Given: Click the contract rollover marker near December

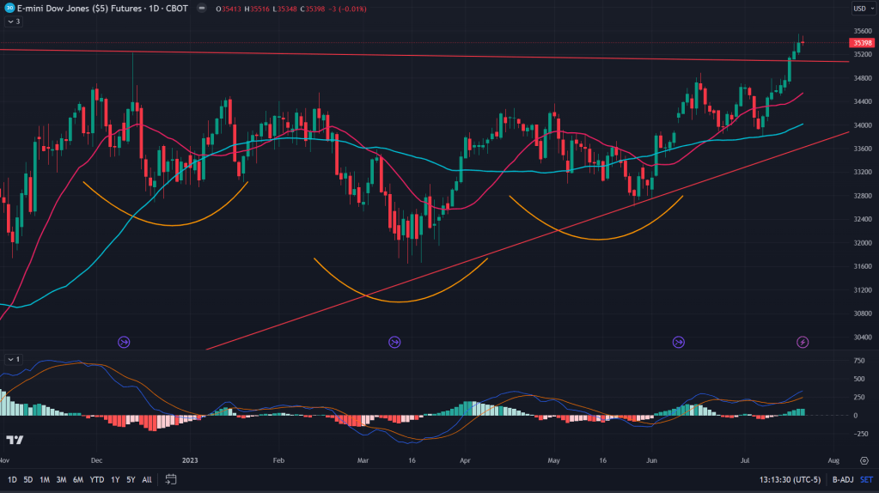Looking at the screenshot, I should (124, 342).
